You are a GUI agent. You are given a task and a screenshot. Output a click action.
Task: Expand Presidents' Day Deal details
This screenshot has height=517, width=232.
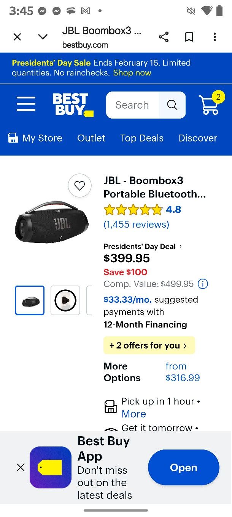143,246
